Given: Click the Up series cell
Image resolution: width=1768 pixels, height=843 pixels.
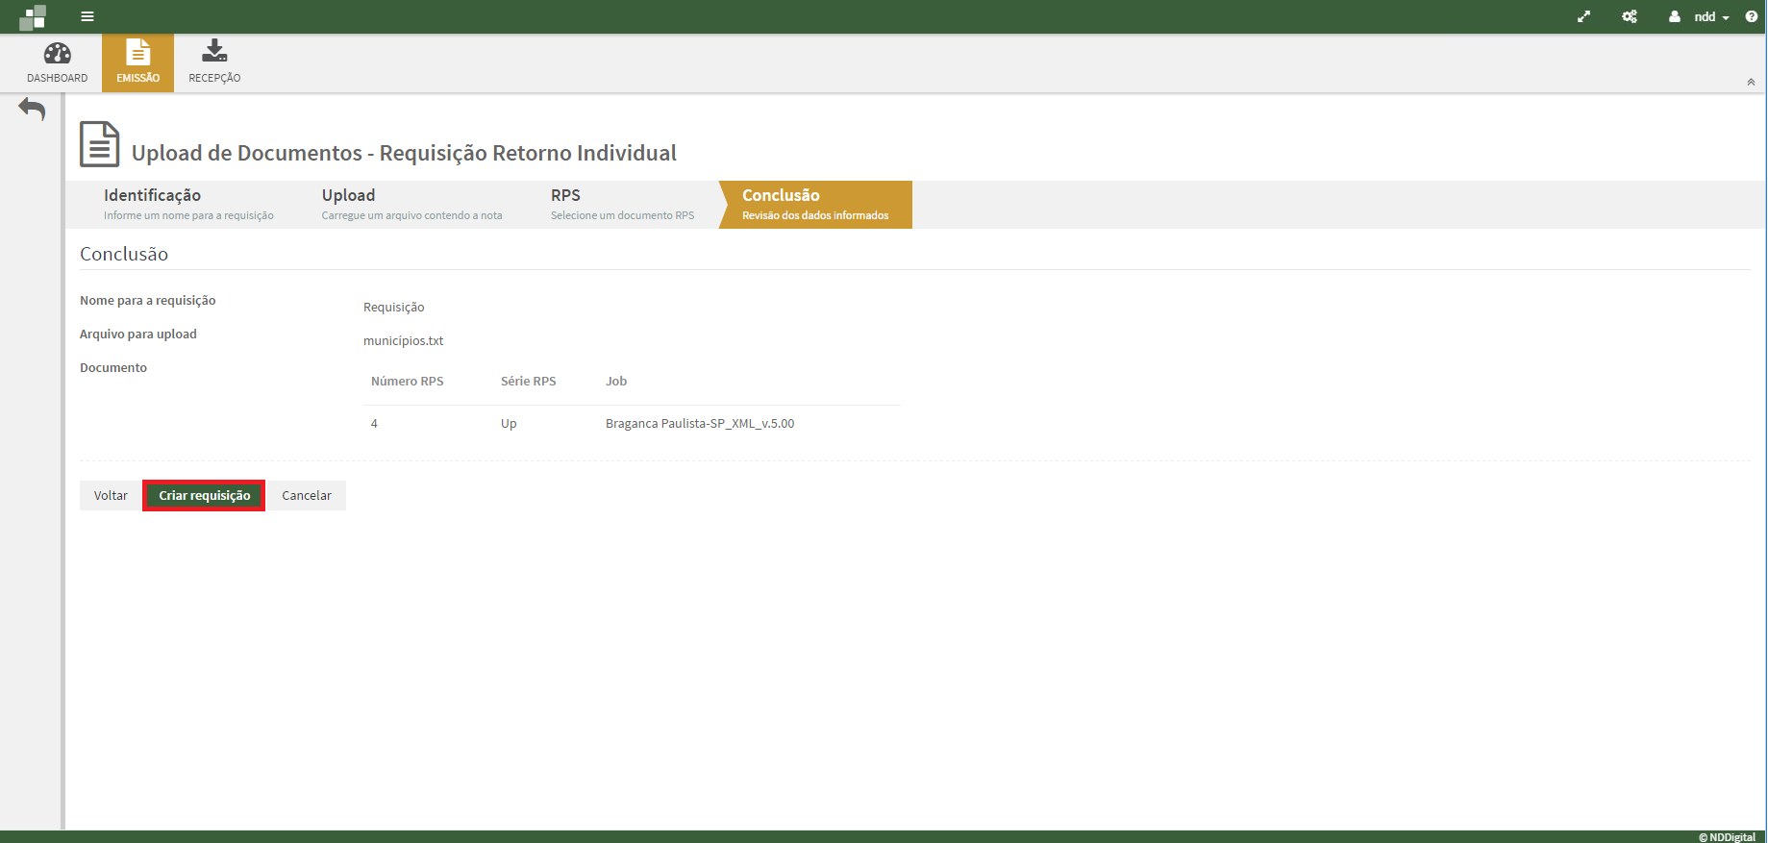Looking at the screenshot, I should [509, 423].
